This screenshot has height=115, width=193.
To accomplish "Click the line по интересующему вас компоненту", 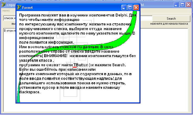I will click(75, 24).
